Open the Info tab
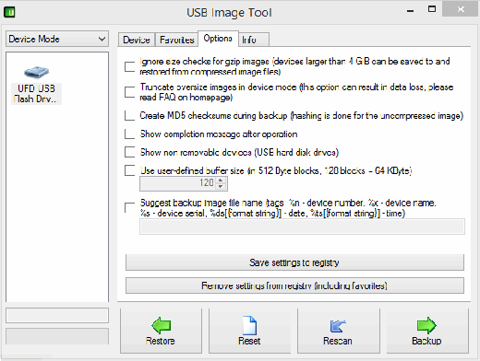The image size is (480, 361). pyautogui.click(x=254, y=40)
